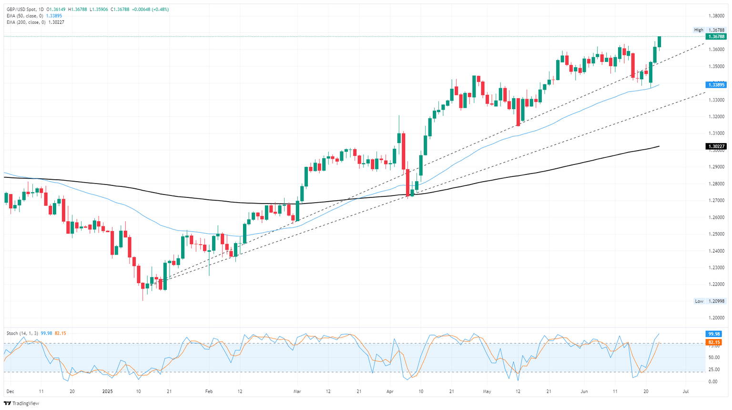Click the green 1.36788 current price tag
The image size is (732, 410).
click(716, 36)
